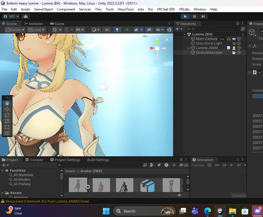This screenshot has height=217, width=263.
Task: Switch to the Game tab
Action: (57, 24)
